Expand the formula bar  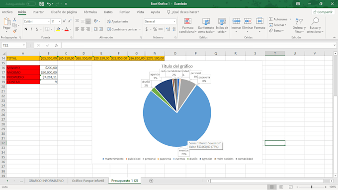335,45
